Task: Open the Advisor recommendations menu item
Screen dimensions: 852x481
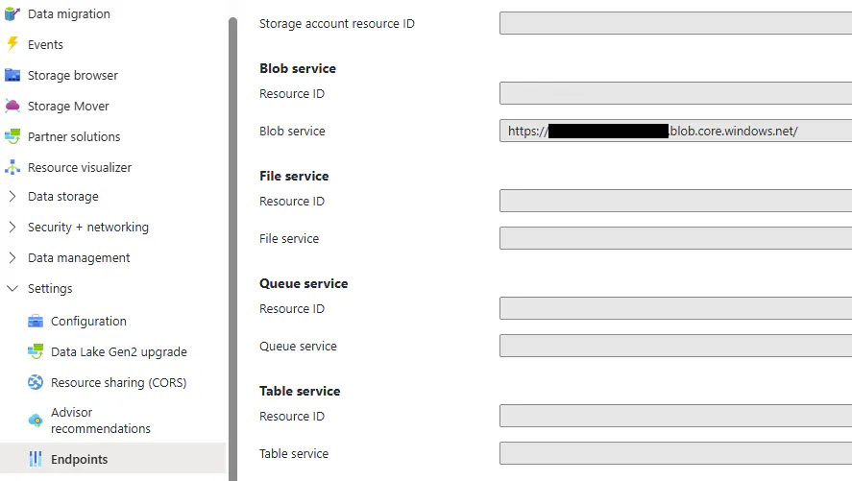Action: pyautogui.click(x=100, y=421)
